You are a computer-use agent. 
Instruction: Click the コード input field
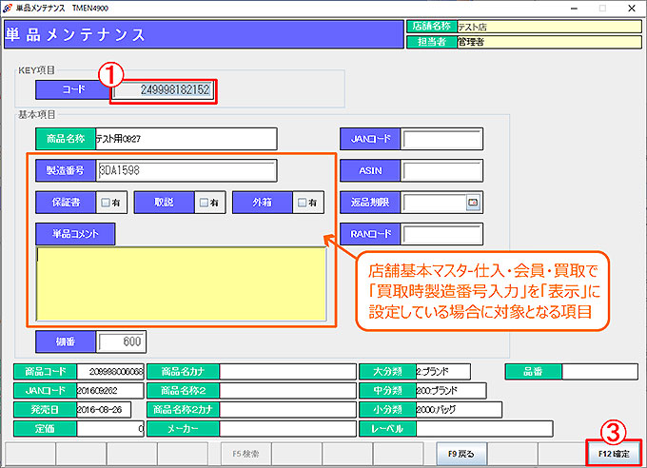pos(164,89)
